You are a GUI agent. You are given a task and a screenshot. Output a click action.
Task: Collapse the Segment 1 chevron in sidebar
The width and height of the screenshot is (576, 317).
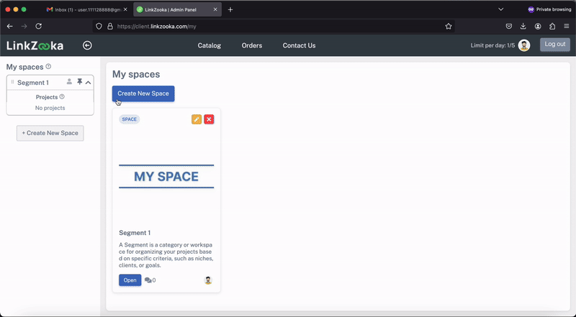pos(88,83)
